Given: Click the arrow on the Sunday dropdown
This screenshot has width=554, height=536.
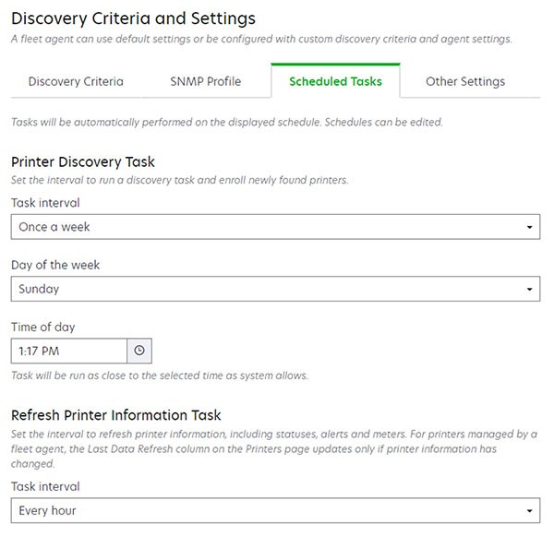Looking at the screenshot, I should (529, 290).
